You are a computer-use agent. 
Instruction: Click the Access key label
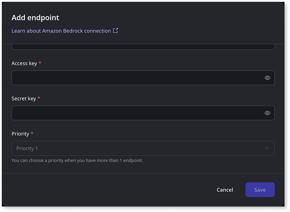24,63
